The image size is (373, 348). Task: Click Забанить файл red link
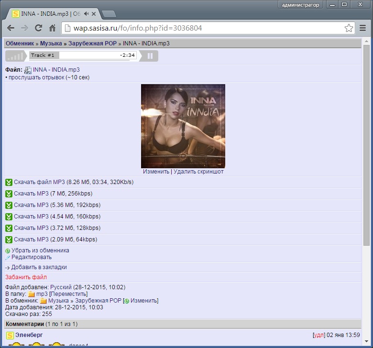26,277
